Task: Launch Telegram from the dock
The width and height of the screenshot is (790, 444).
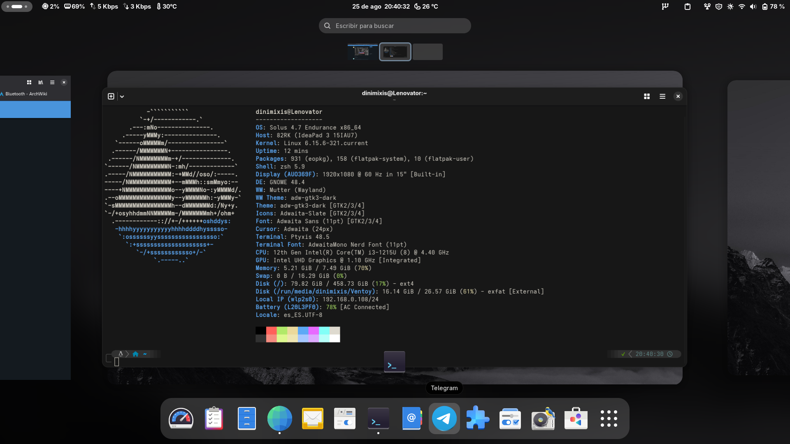Action: coord(444,419)
